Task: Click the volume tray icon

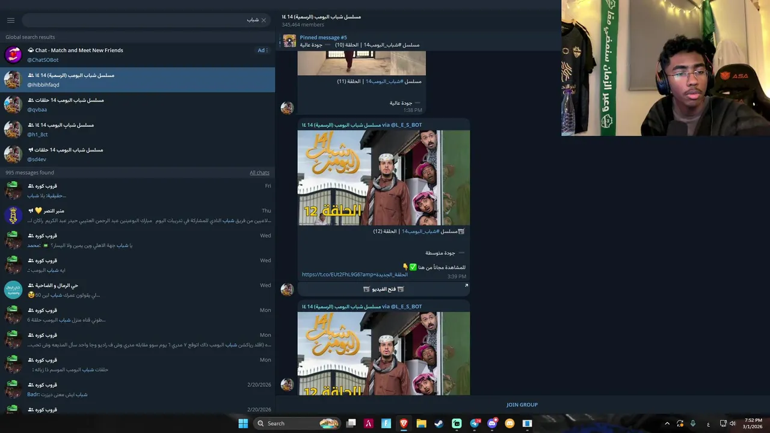Action: click(733, 423)
